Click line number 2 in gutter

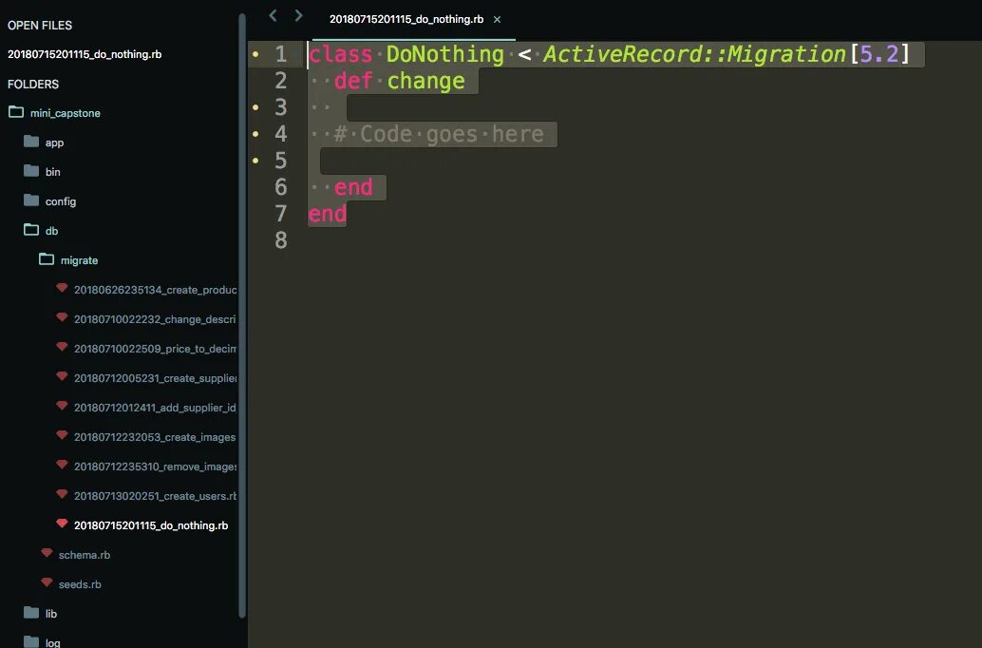pyautogui.click(x=280, y=81)
